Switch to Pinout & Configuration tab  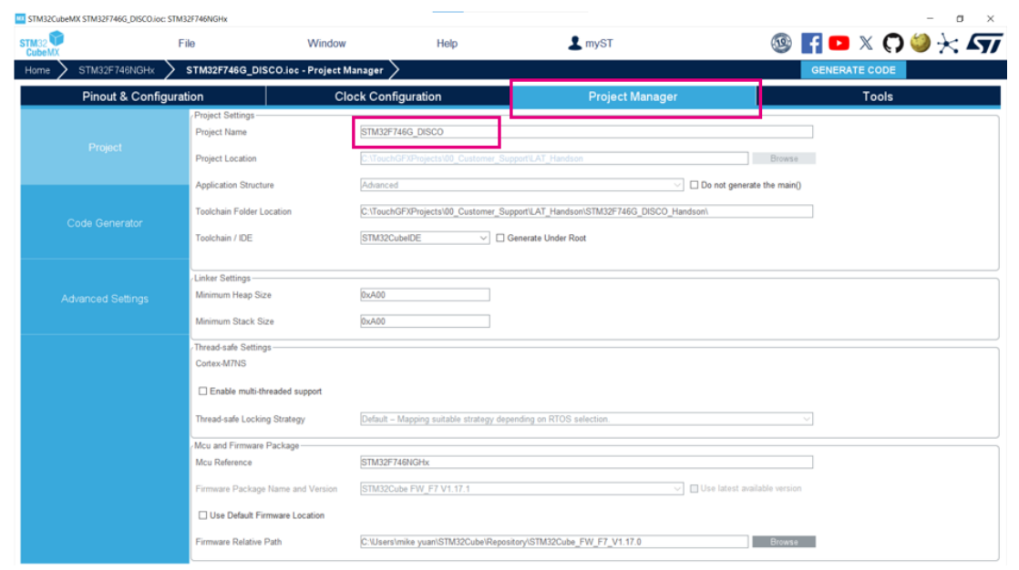coord(143,97)
